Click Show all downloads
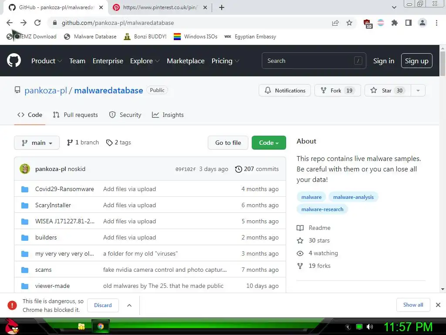This screenshot has height=335, width=446. tap(413, 305)
